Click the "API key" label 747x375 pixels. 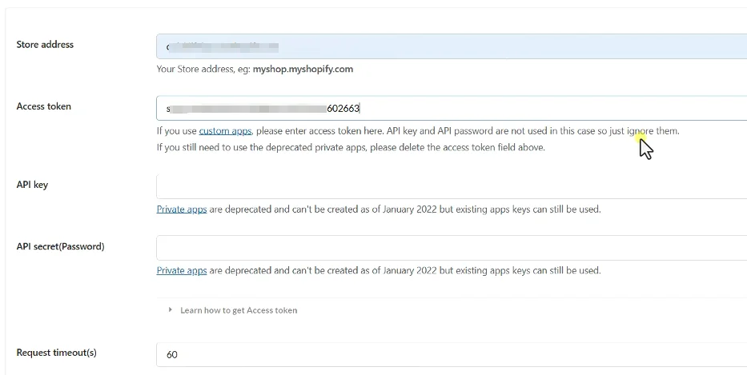tap(32, 185)
